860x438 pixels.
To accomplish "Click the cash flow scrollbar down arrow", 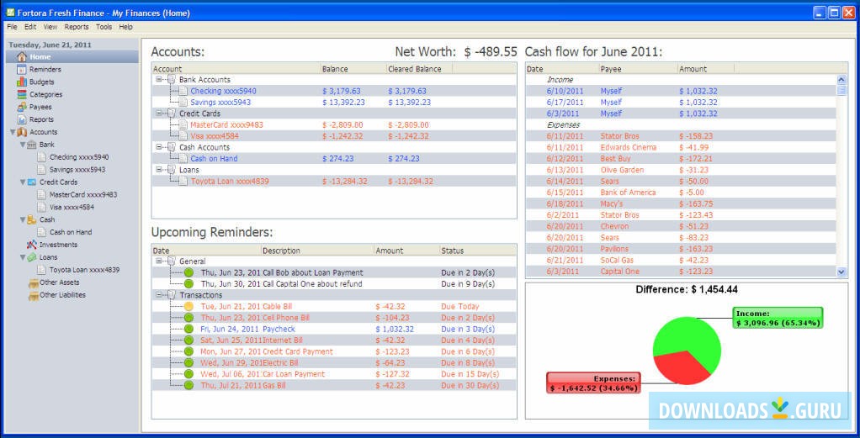I will tap(841, 272).
